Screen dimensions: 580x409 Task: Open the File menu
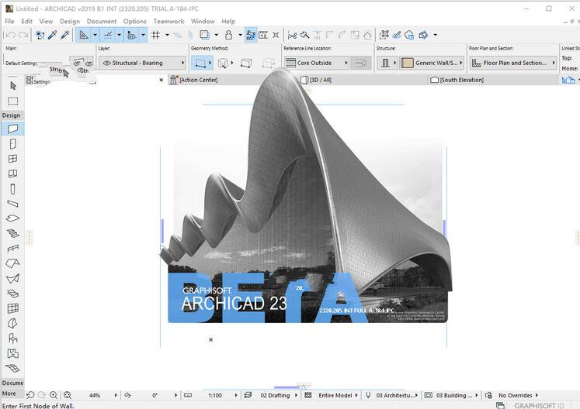(x=9, y=22)
